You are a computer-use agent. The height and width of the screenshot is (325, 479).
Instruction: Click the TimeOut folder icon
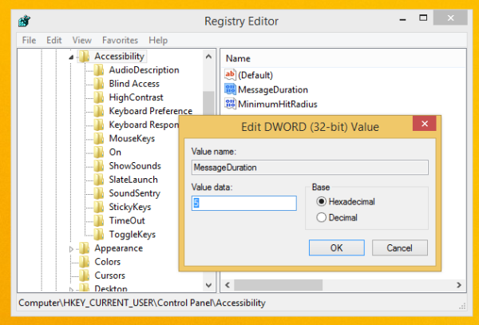click(99, 220)
